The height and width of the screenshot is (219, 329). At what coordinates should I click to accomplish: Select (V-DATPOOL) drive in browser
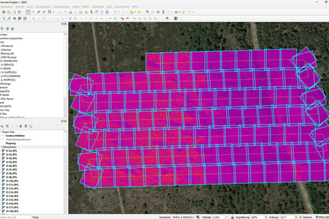click(x=8, y=72)
